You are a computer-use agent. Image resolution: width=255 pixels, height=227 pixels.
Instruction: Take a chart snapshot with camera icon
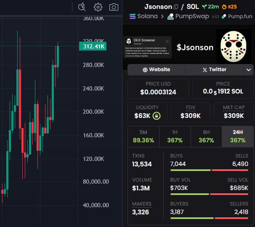point(114,7)
